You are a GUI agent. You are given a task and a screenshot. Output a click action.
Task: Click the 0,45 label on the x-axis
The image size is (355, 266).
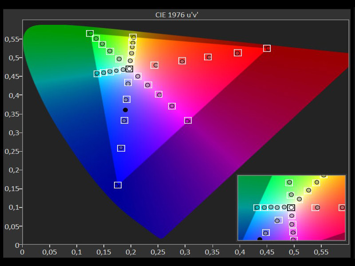pyautogui.click(x=267, y=252)
